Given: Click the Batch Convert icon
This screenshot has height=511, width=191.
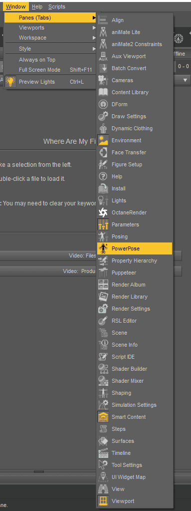Looking at the screenshot, I should click(103, 68).
